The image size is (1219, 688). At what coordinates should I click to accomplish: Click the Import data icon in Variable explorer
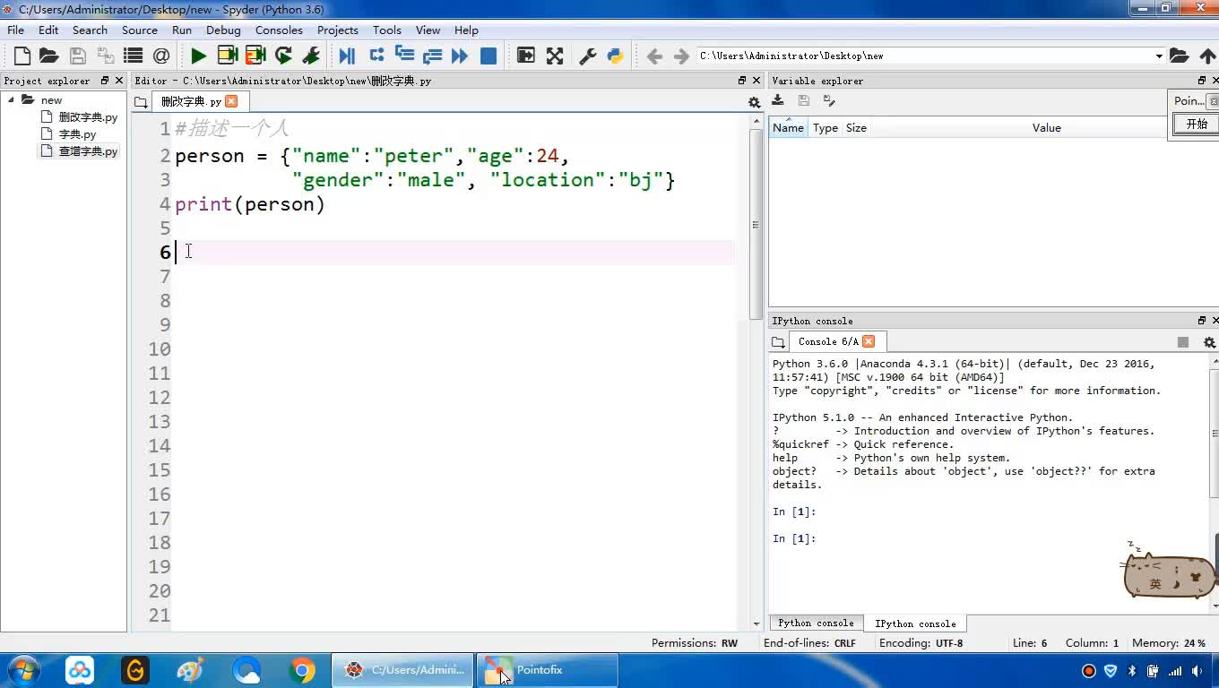778,101
